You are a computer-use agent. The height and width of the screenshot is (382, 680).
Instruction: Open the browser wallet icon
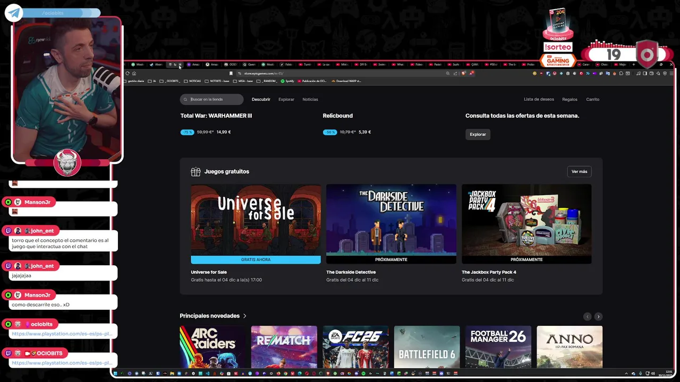coord(651,73)
